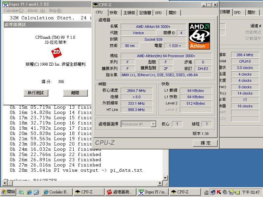Click the Super PI title bar icon
The width and height of the screenshot is (263, 197).
click(5, 4)
